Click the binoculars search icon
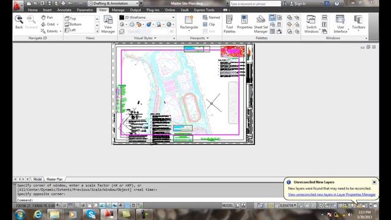Image resolution: width=391 pixels, height=220 pixels. [285, 4]
